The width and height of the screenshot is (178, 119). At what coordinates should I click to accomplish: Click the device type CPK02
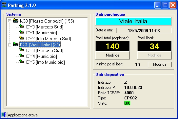pyautogui.click(x=130, y=98)
